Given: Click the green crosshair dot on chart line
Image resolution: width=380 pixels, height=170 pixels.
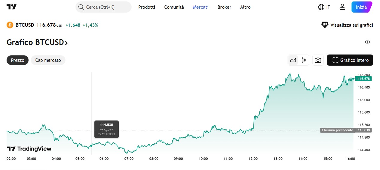Looking at the screenshot, I should (91, 146).
